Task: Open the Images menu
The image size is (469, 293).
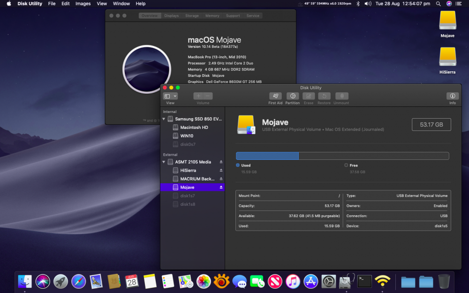Action: (x=83, y=4)
